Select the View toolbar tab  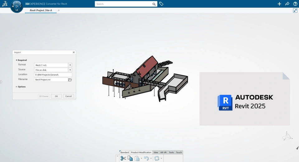156,152
